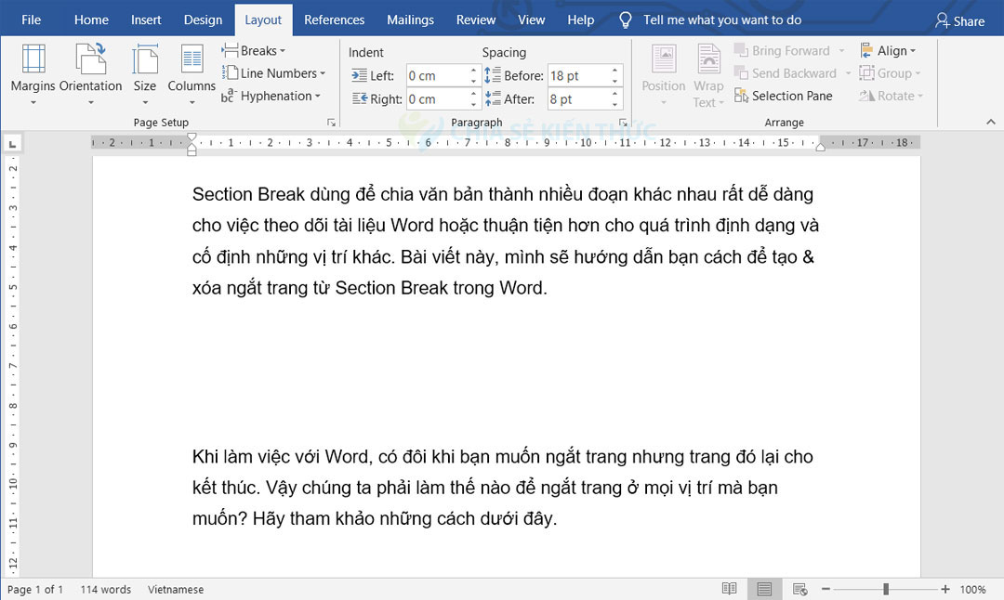
Task: Select the Orientation tool
Action: [x=90, y=74]
